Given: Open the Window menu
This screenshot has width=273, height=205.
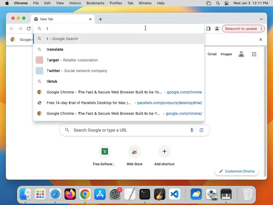Looking at the screenshot, I should point(145,3).
